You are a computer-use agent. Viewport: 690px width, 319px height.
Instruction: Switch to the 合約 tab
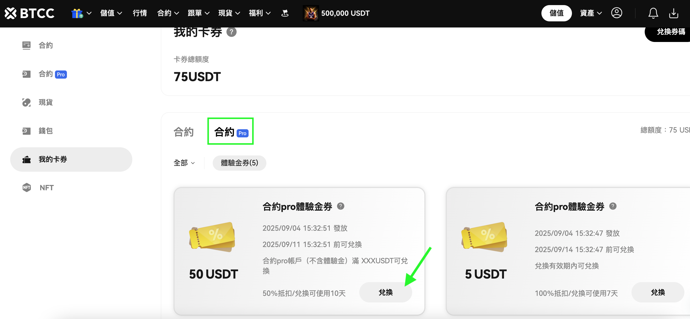point(183,132)
